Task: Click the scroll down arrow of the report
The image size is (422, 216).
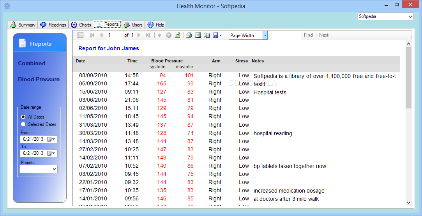Action: tap(408, 202)
